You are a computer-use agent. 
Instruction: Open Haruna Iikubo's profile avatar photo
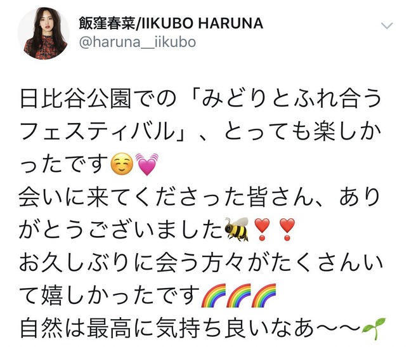coord(44,34)
